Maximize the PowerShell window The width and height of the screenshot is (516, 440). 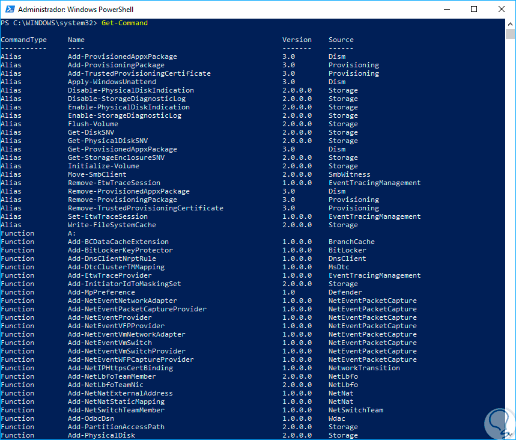click(x=474, y=9)
